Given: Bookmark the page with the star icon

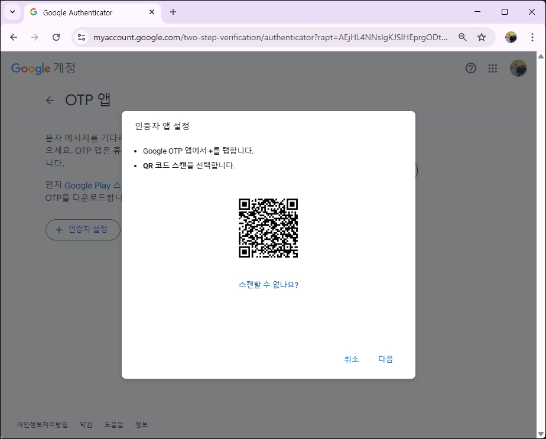Looking at the screenshot, I should (x=482, y=37).
